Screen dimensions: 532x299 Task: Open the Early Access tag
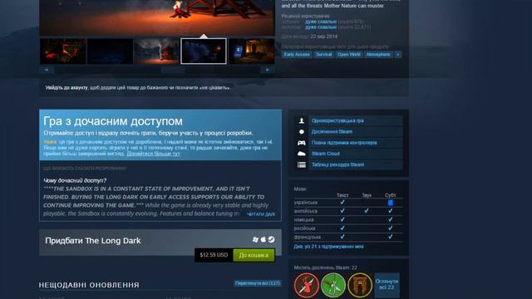click(297, 55)
